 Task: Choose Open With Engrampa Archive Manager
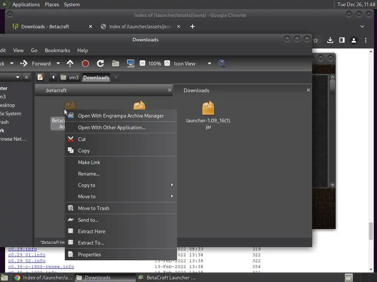tap(121, 116)
